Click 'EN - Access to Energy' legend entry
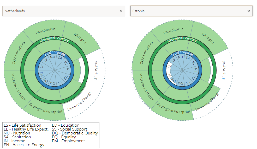 pos(24,145)
